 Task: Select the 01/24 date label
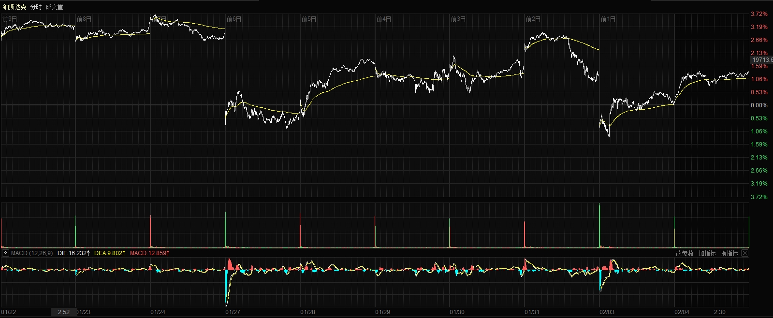point(158,312)
